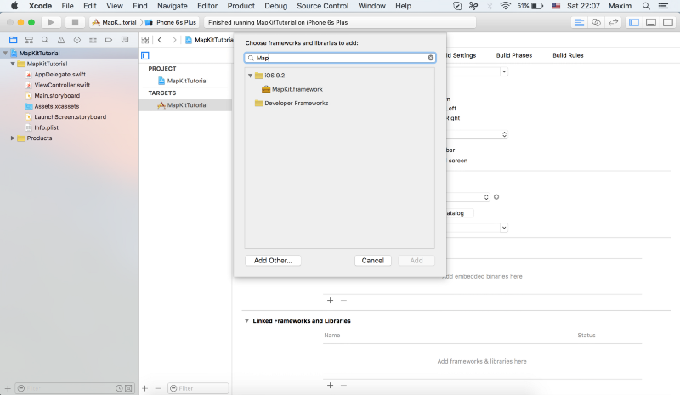Collapse the MapKitTutorial project root
The width and height of the screenshot is (680, 395).
[x=5, y=53]
